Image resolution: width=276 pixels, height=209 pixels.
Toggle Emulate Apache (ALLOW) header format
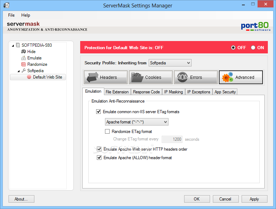point(99,158)
